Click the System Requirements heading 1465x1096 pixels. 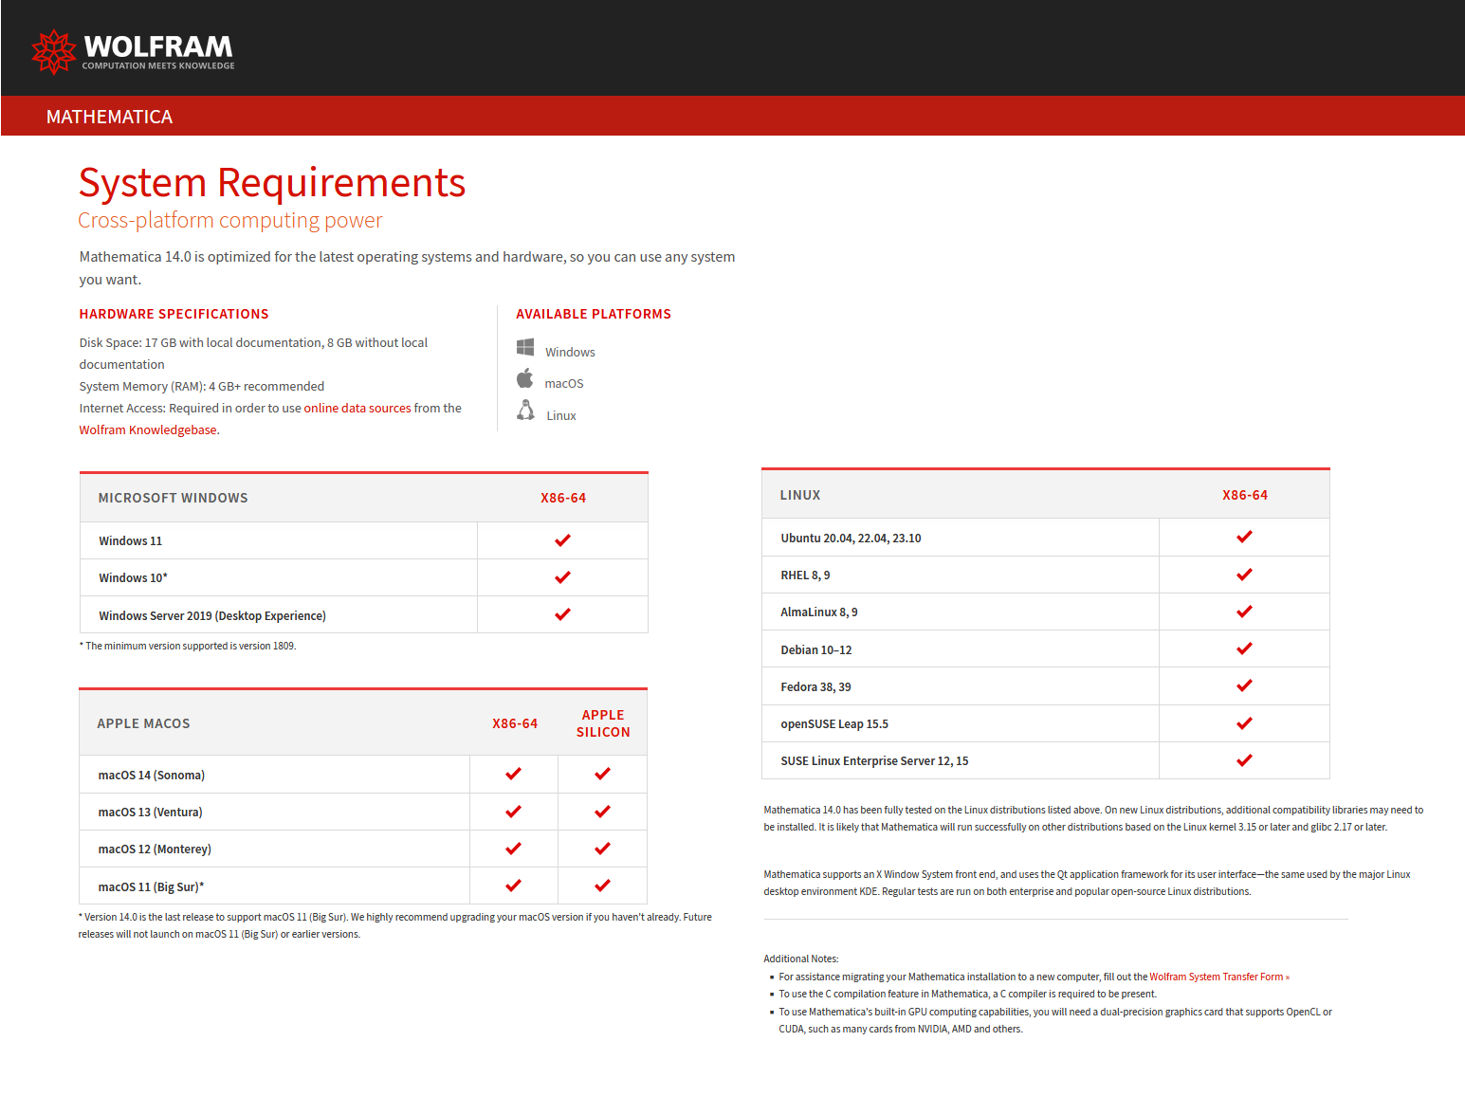point(272,182)
